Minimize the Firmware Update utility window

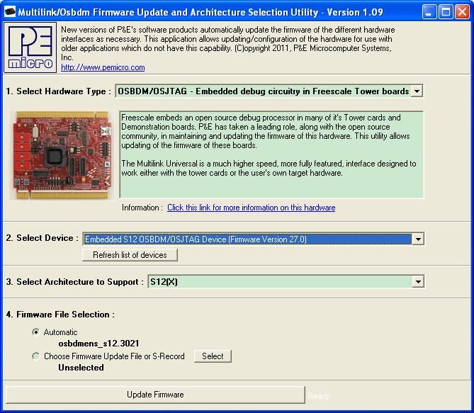[x=429, y=12]
